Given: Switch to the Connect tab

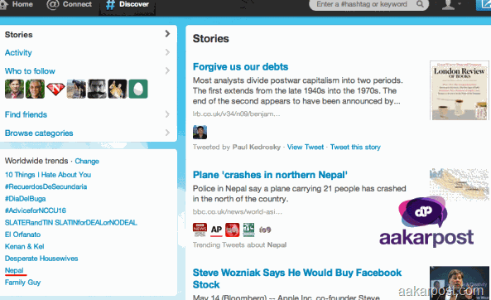Looking at the screenshot, I should coord(70,4).
